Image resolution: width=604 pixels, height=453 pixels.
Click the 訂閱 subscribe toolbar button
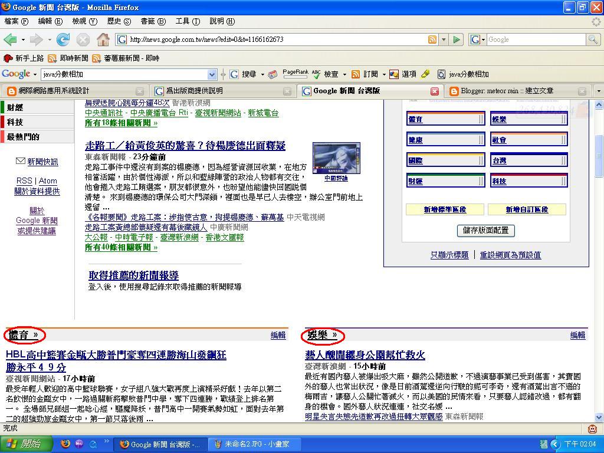pos(365,74)
